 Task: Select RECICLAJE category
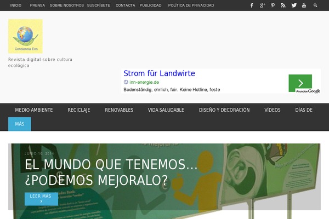pyautogui.click(x=78, y=110)
